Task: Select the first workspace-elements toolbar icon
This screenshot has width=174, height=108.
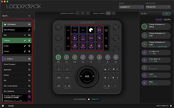Action: [x=77, y=13]
